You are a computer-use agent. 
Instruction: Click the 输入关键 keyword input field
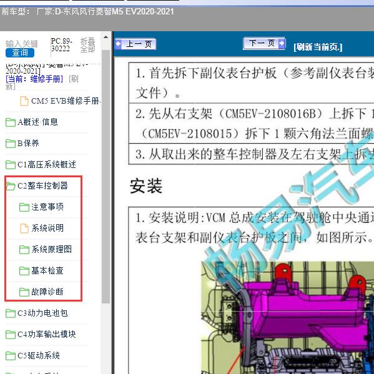click(x=21, y=44)
